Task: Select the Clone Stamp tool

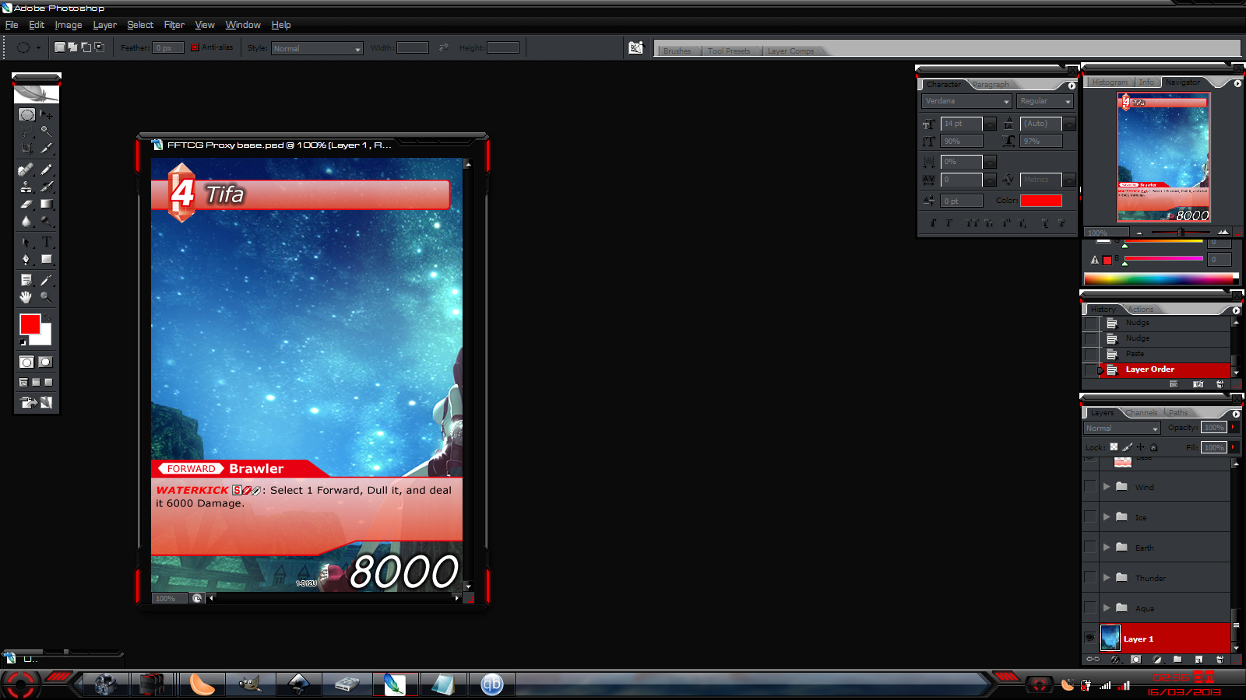Action: click(26, 187)
